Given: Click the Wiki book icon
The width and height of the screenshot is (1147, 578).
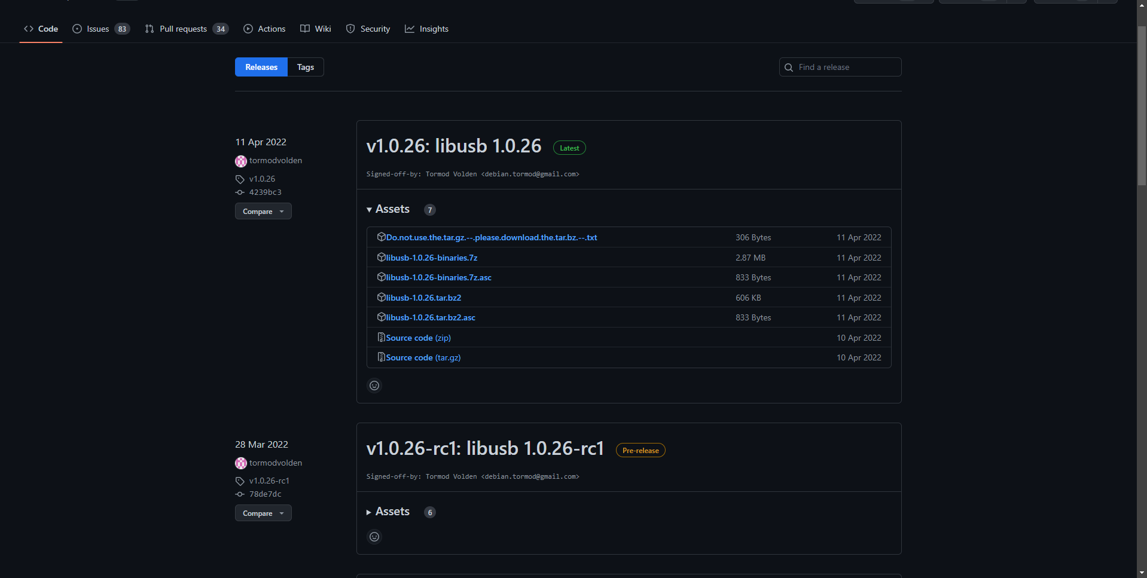Looking at the screenshot, I should point(305,28).
